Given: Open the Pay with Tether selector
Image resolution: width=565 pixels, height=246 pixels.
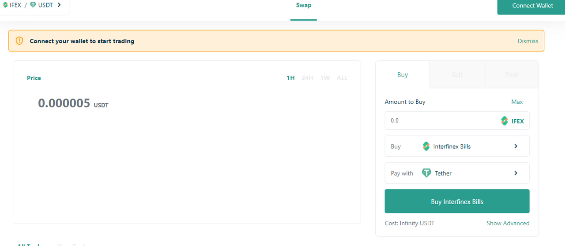Looking at the screenshot, I should 457,173.
